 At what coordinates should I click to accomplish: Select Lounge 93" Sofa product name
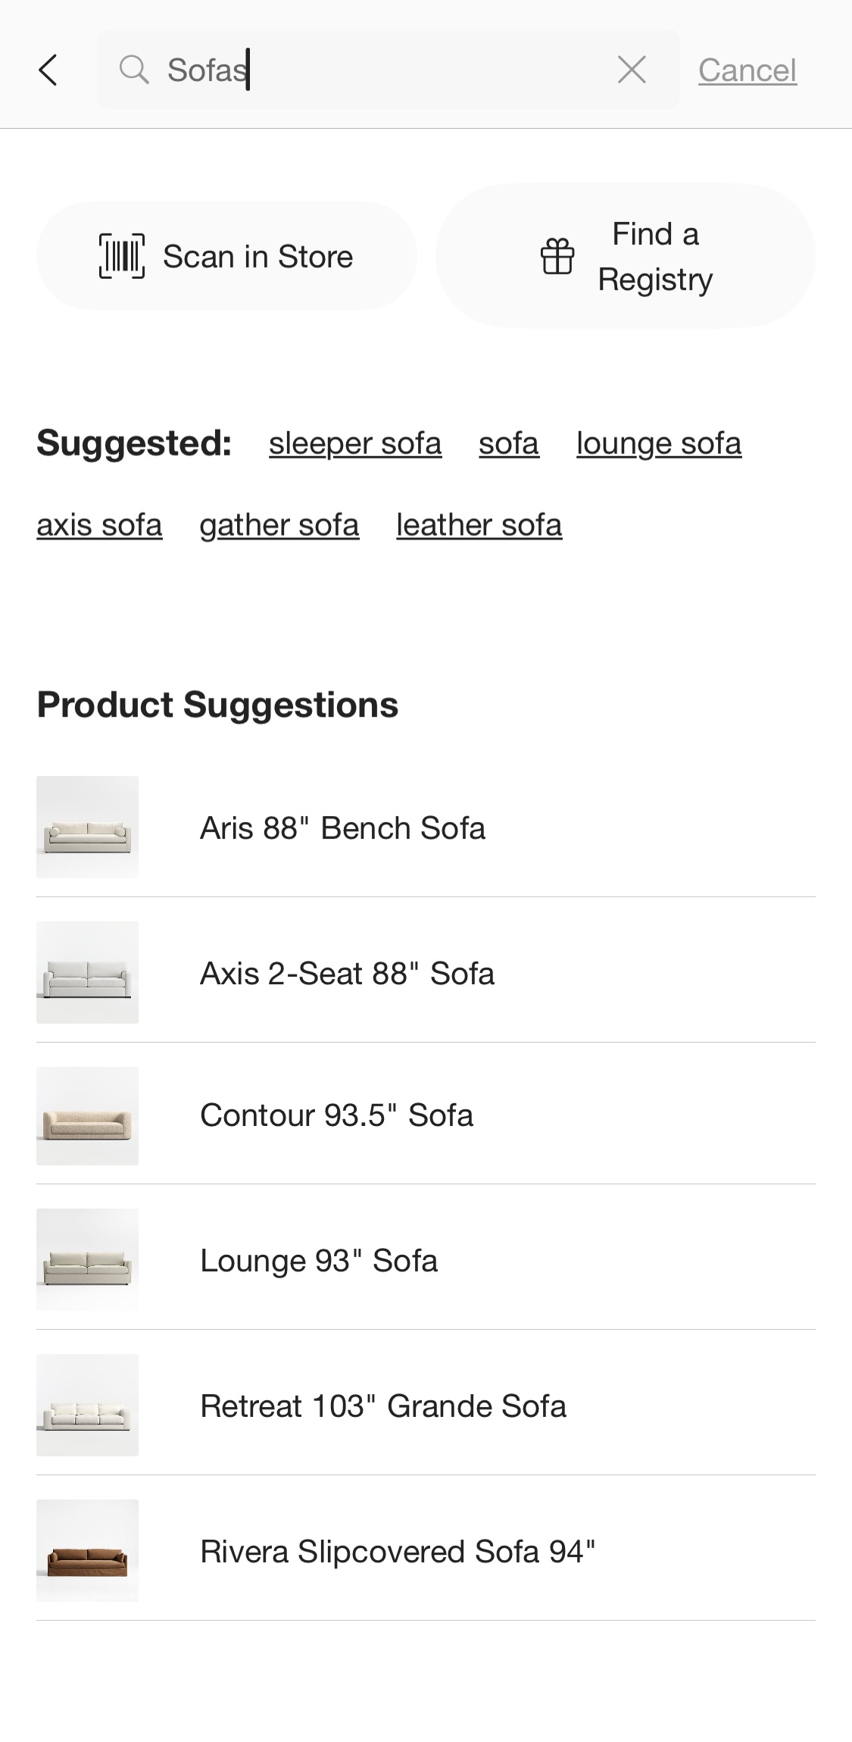(x=319, y=1261)
